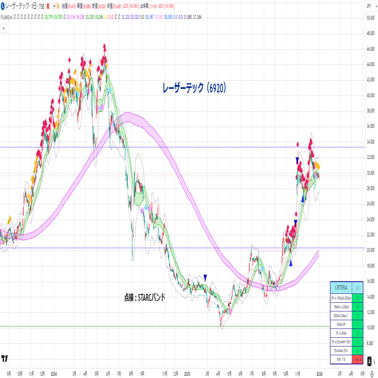Click the purple 20,320 legend value

(135, 17)
